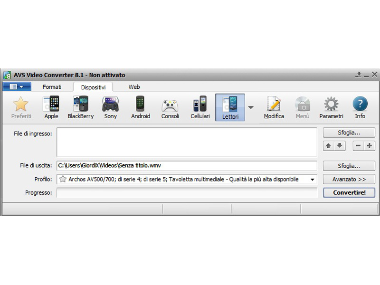380x285 pixels.
Task: Switch to the Formati tab
Action: click(52, 87)
